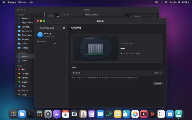
Task: Open Music folder in Home sidebar
Action: (x=24, y=43)
